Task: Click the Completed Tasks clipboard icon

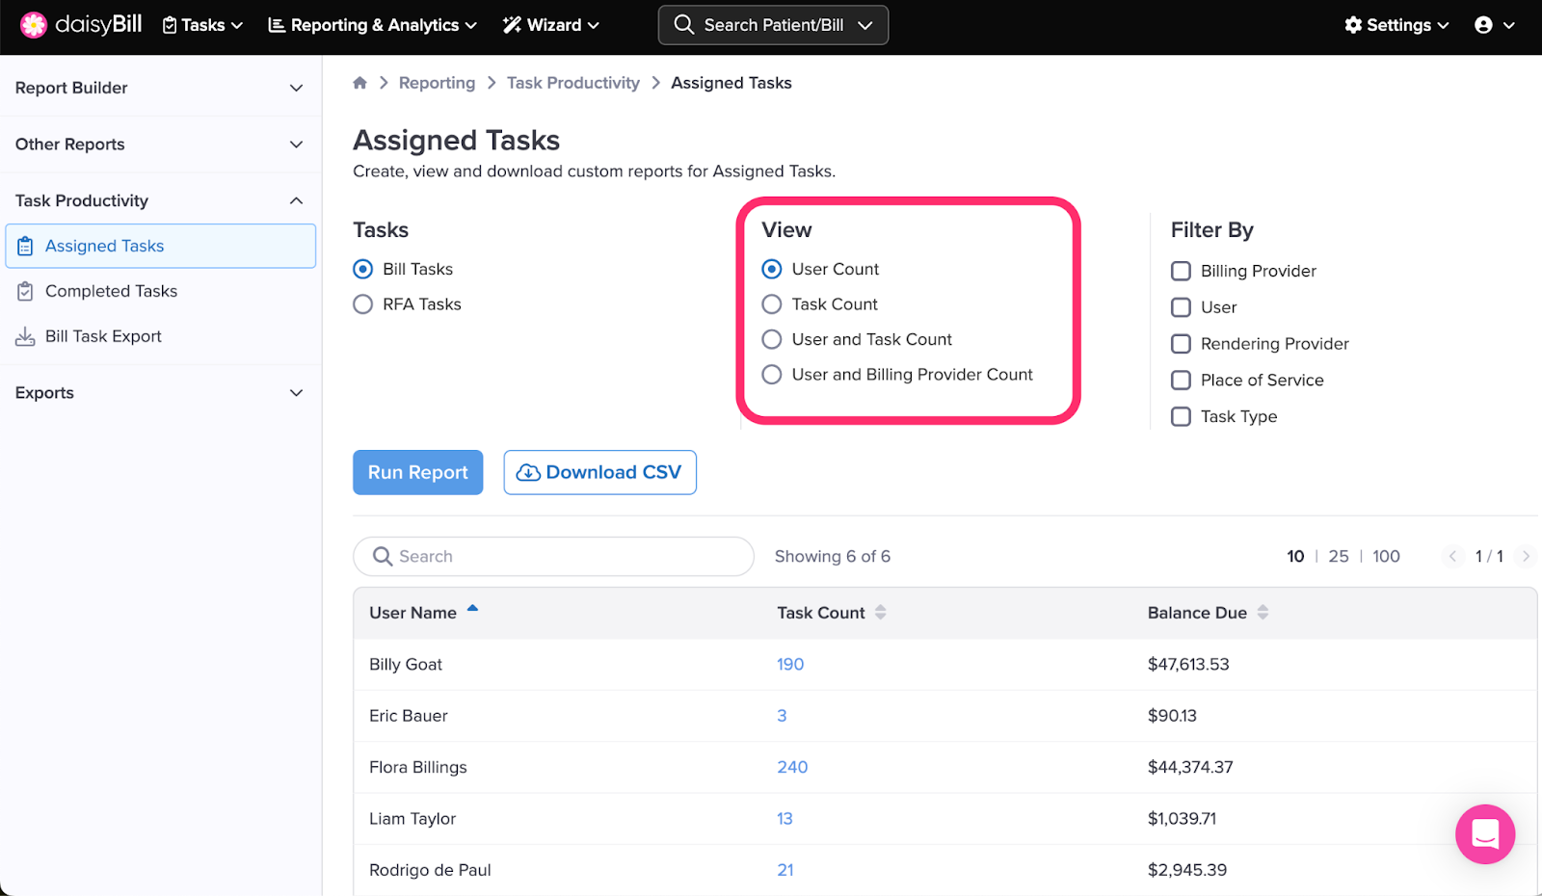Action: [25, 291]
